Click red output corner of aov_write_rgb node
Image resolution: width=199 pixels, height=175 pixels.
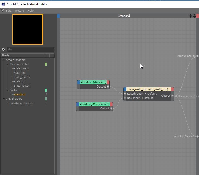[173, 89]
